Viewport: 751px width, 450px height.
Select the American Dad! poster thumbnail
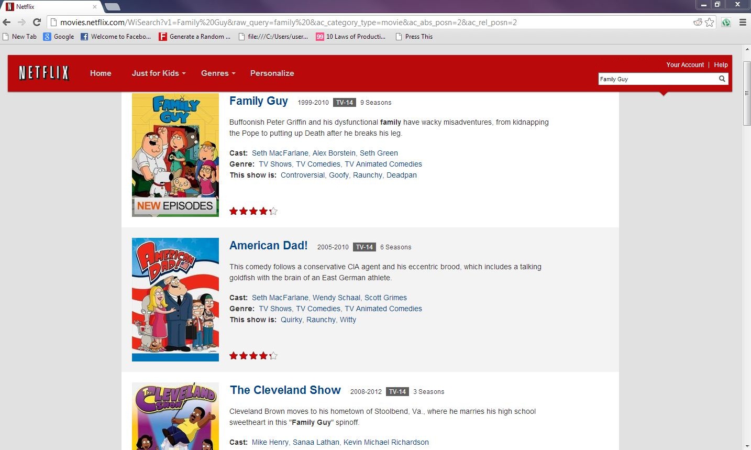pos(175,299)
